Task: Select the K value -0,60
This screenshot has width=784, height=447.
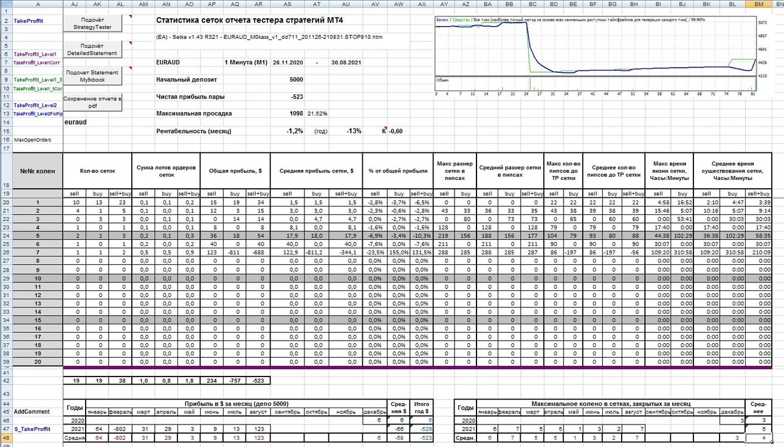Action: (395, 131)
